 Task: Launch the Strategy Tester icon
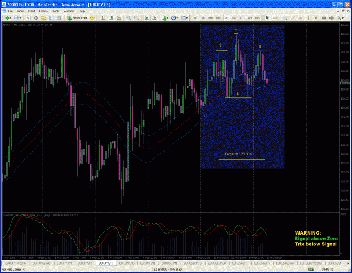pos(59,18)
